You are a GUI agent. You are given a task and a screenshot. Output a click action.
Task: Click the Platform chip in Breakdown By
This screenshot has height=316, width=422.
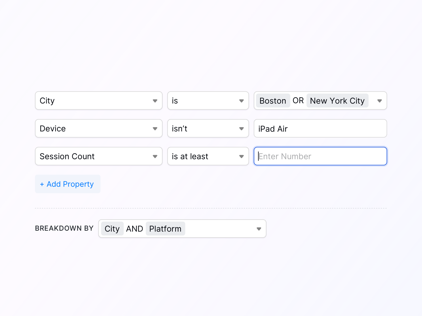pyautogui.click(x=165, y=229)
